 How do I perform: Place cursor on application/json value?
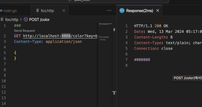[x=64, y=41]
